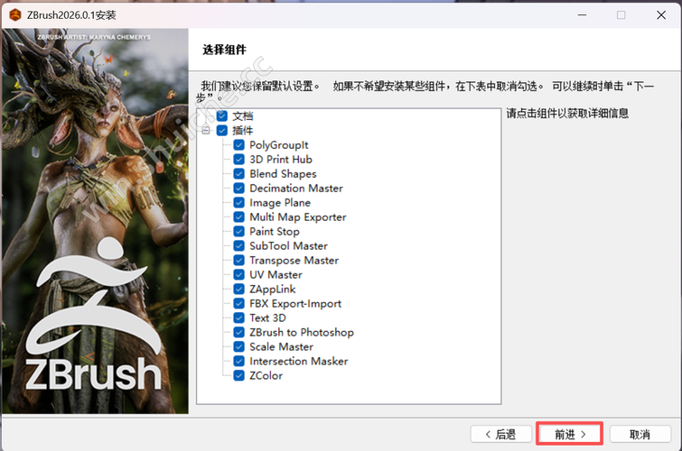This screenshot has height=451, width=682.
Task: Toggle the Intersection Masker checkbox
Action: click(x=238, y=361)
